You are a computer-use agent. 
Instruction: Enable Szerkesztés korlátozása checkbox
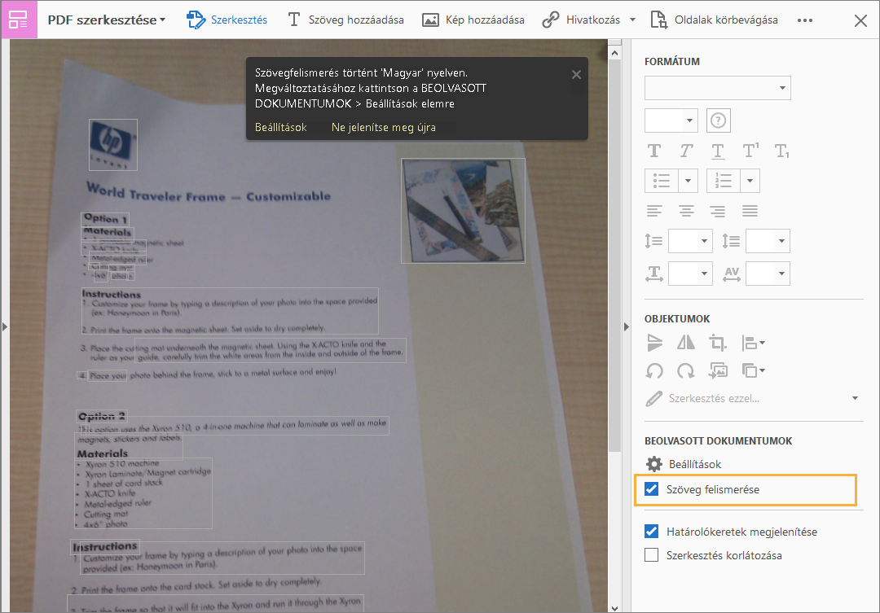pos(652,555)
